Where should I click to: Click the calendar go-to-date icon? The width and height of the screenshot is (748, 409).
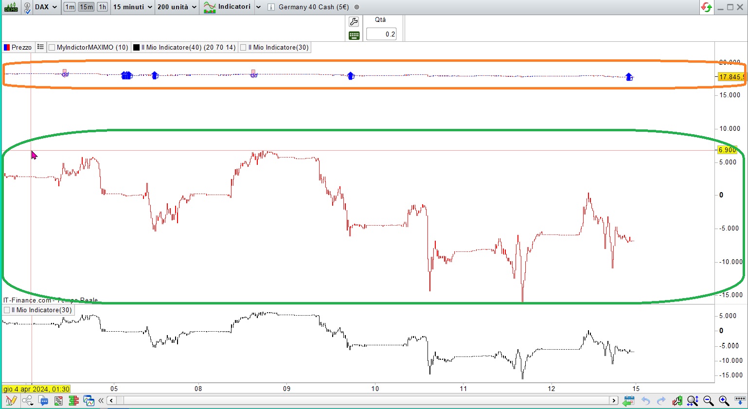click(628, 401)
